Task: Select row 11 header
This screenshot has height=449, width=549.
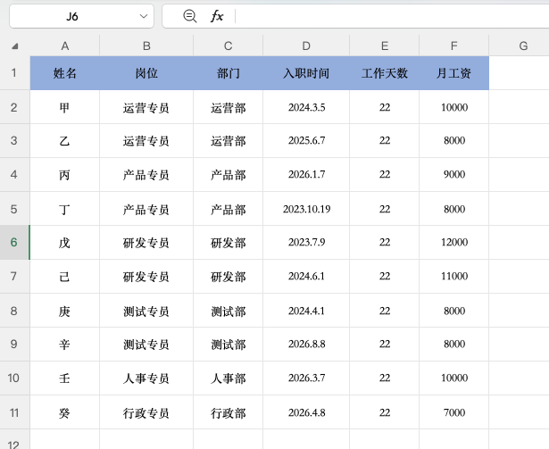Action: tap(14, 412)
